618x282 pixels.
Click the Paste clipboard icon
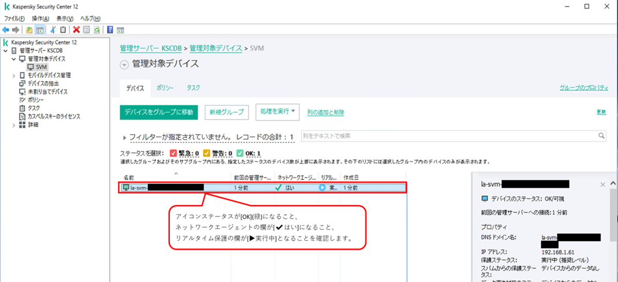pyautogui.click(x=63, y=29)
